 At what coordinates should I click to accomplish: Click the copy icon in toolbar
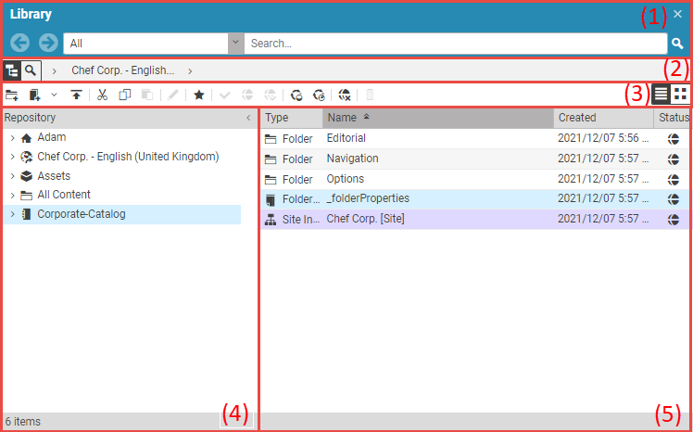tap(125, 95)
